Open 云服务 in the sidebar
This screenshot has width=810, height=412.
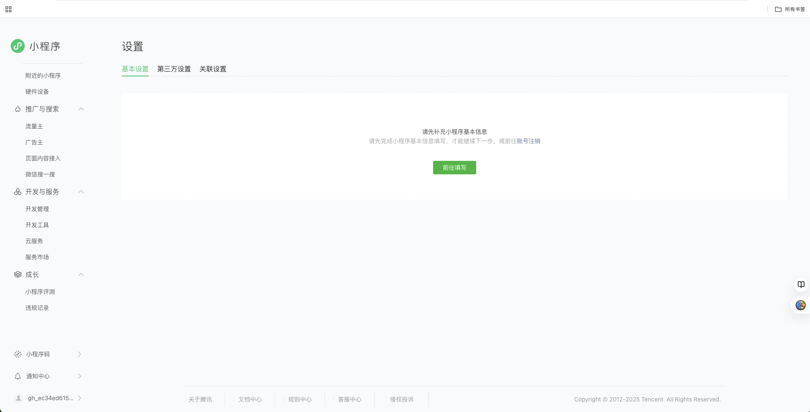coord(34,241)
